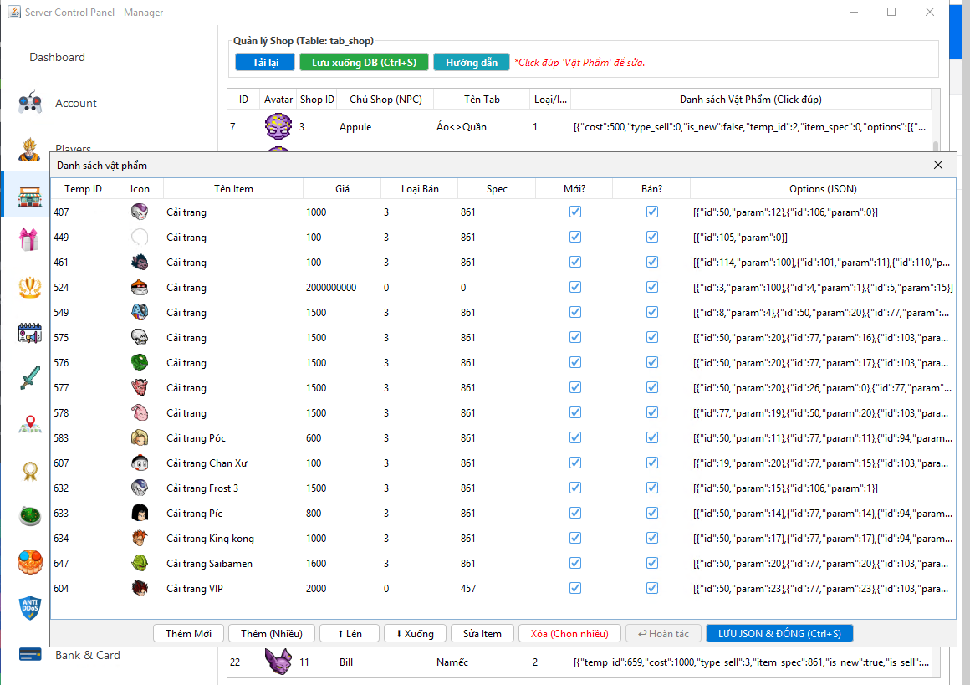Open the orange dragon ball icon in sidebar
Screen dimensions: 970x685
pos(30,562)
